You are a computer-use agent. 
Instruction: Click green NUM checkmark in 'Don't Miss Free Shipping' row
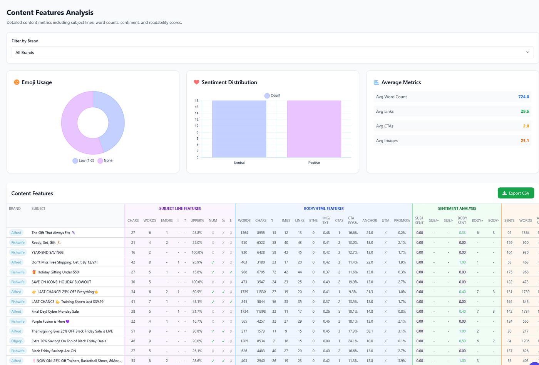click(213, 262)
